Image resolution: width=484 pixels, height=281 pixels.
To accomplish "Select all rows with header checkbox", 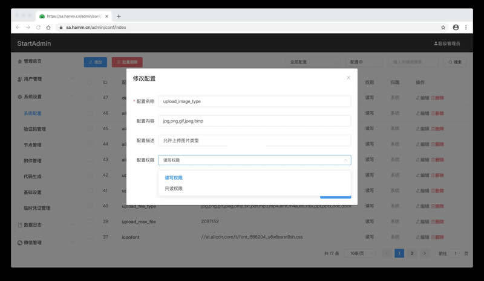I will point(90,82).
